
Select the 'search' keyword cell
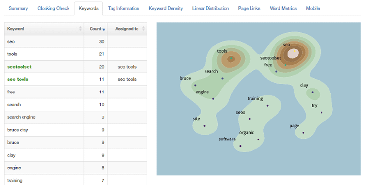pos(44,105)
